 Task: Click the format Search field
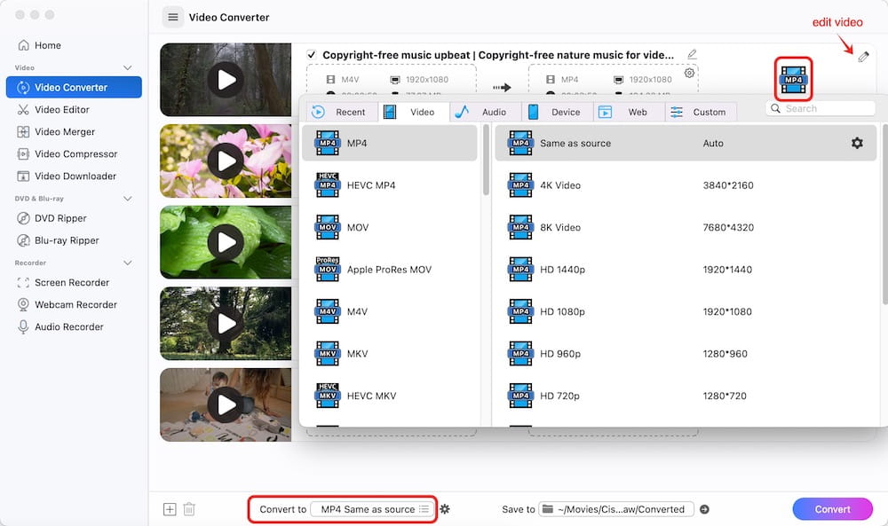821,108
